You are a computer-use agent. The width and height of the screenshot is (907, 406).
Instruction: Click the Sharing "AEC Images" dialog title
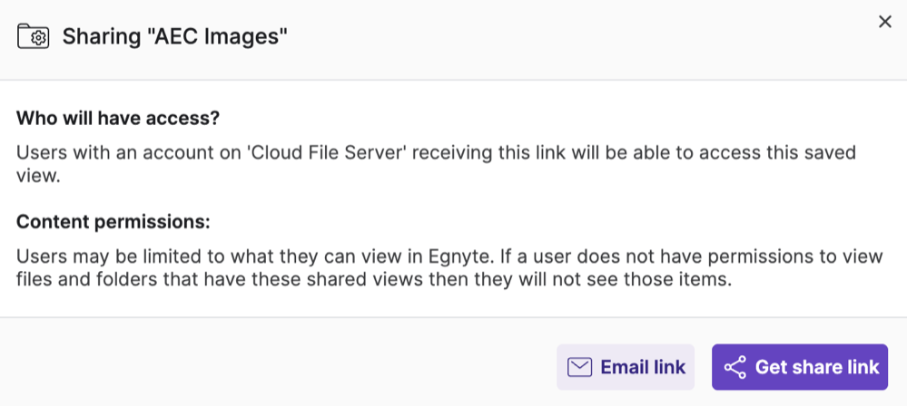point(174,37)
